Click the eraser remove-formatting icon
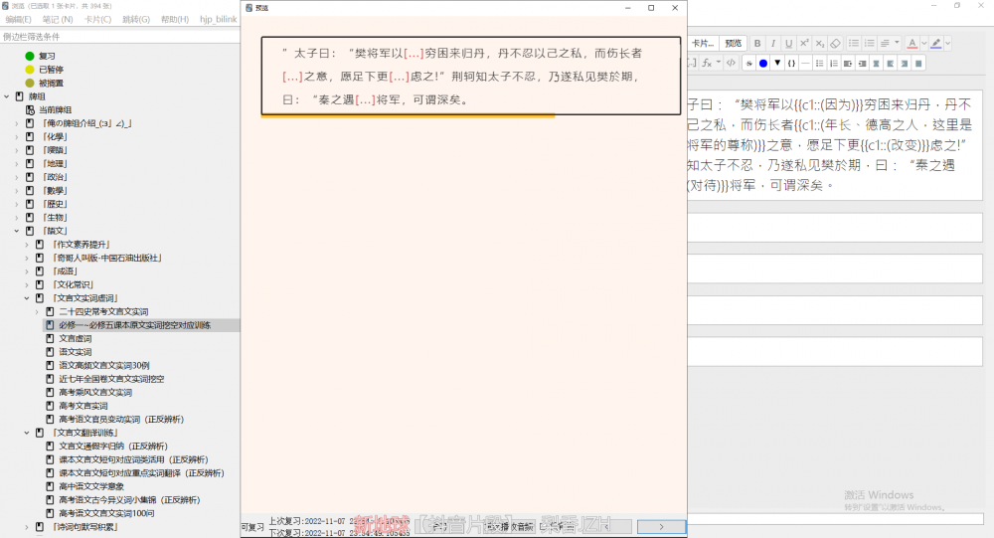 click(x=836, y=43)
